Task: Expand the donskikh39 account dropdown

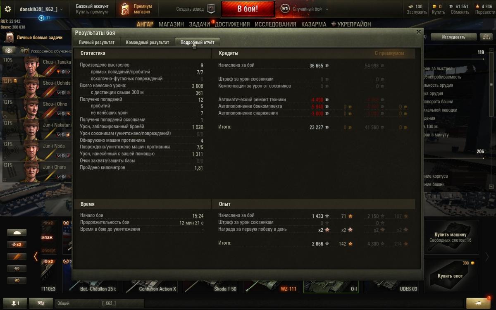Action: click(62, 9)
